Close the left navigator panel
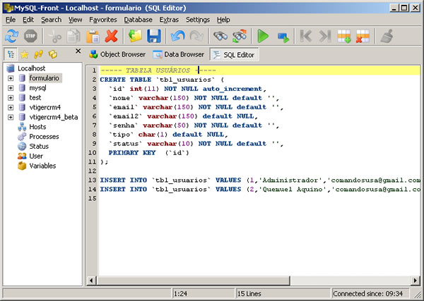The width and height of the screenshot is (424, 301). tap(78, 51)
